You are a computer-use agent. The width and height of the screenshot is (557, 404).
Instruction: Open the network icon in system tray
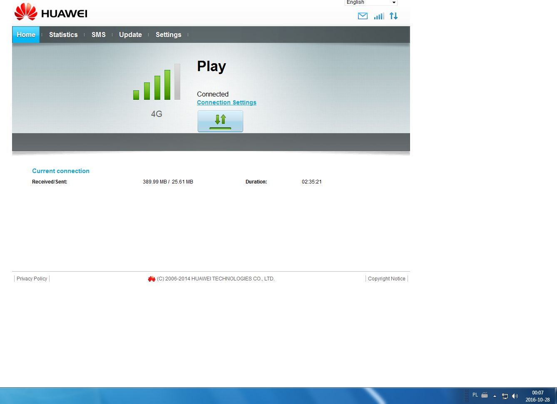[505, 396]
